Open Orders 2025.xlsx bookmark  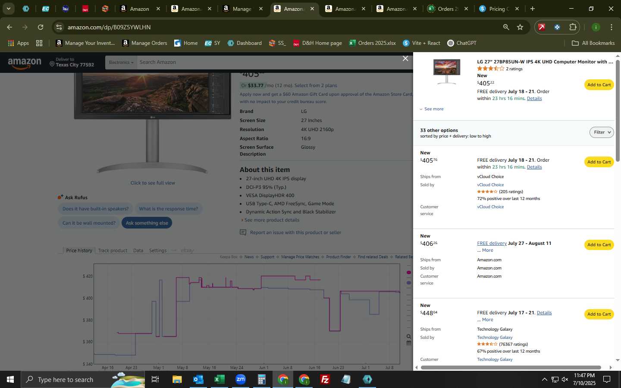pyautogui.click(x=372, y=43)
